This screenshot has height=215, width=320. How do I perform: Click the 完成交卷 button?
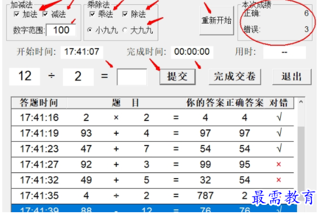tap(235, 77)
